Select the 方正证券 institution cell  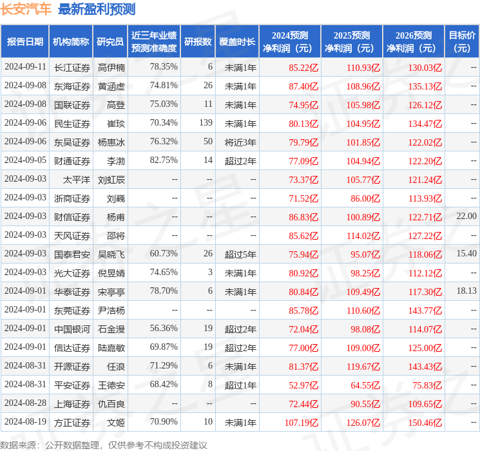72,423
